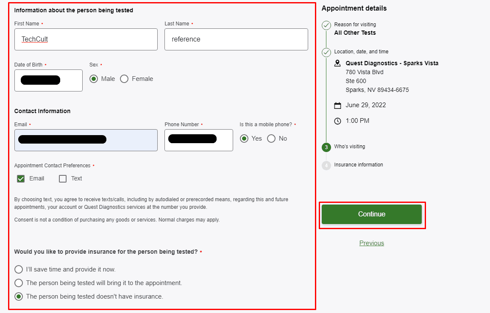The image size is (490, 313).
Task: Click the Last Name input field
Action: [236, 39]
